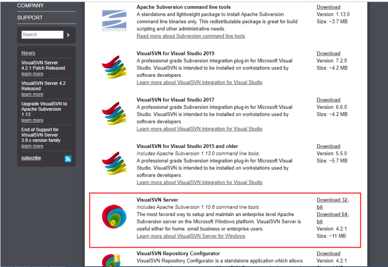Open the News heading link
This screenshot has height=267, width=388.
coord(28,53)
